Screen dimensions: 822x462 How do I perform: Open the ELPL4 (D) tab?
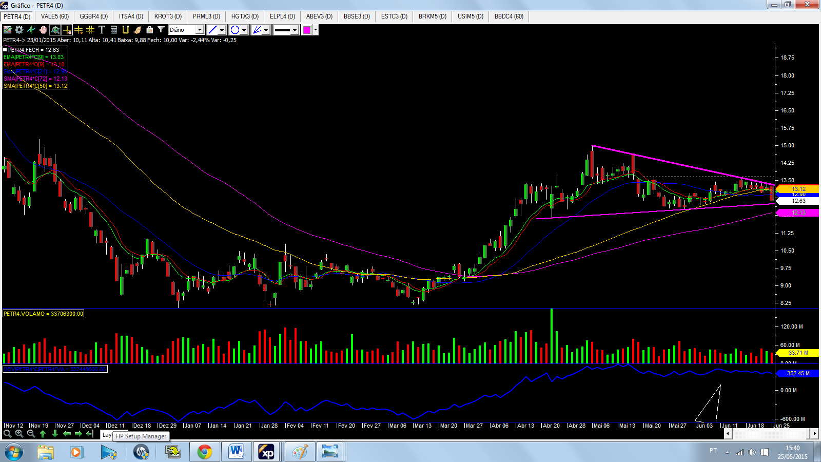click(283, 16)
